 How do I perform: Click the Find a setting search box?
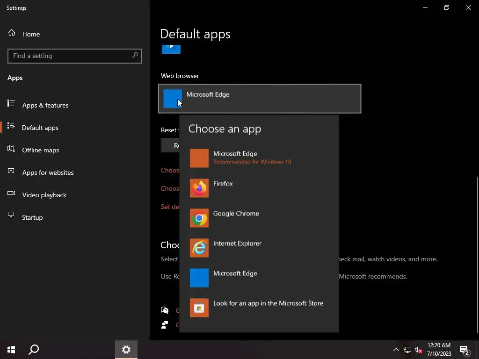point(74,56)
